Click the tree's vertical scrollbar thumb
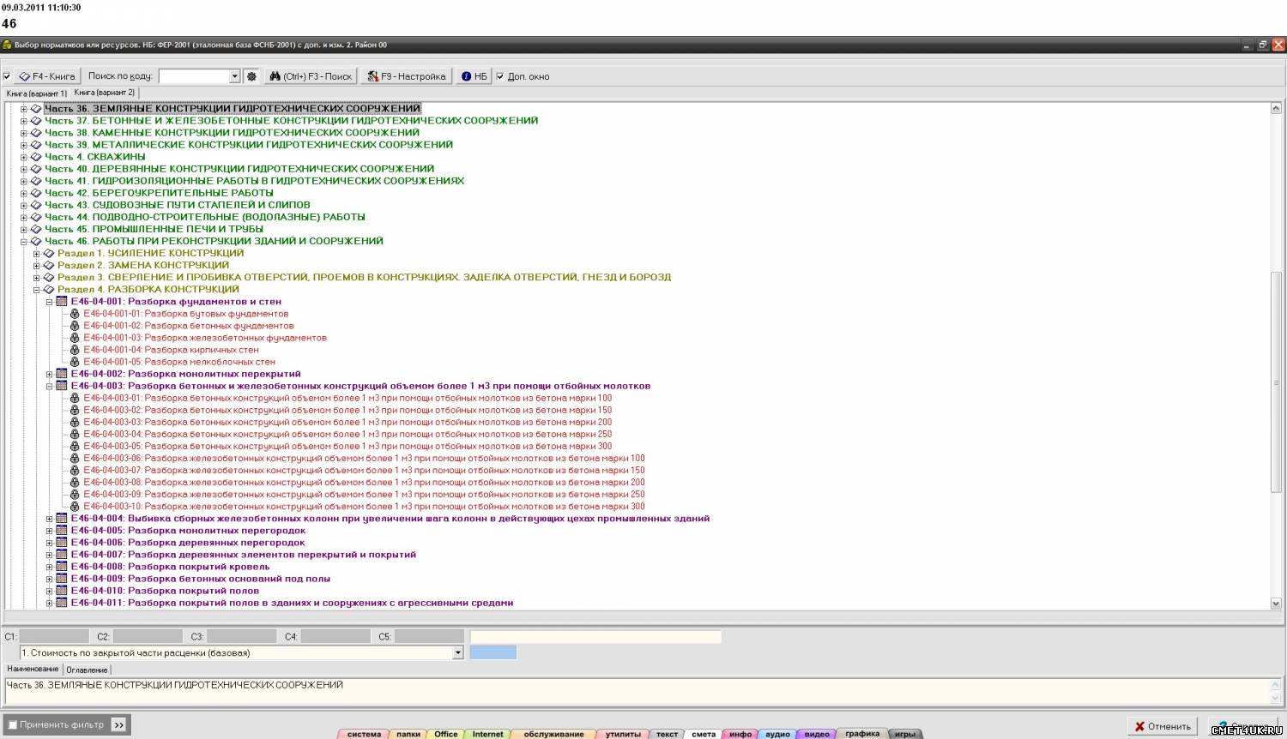Screen dimensions: 1287x739 (1276, 382)
